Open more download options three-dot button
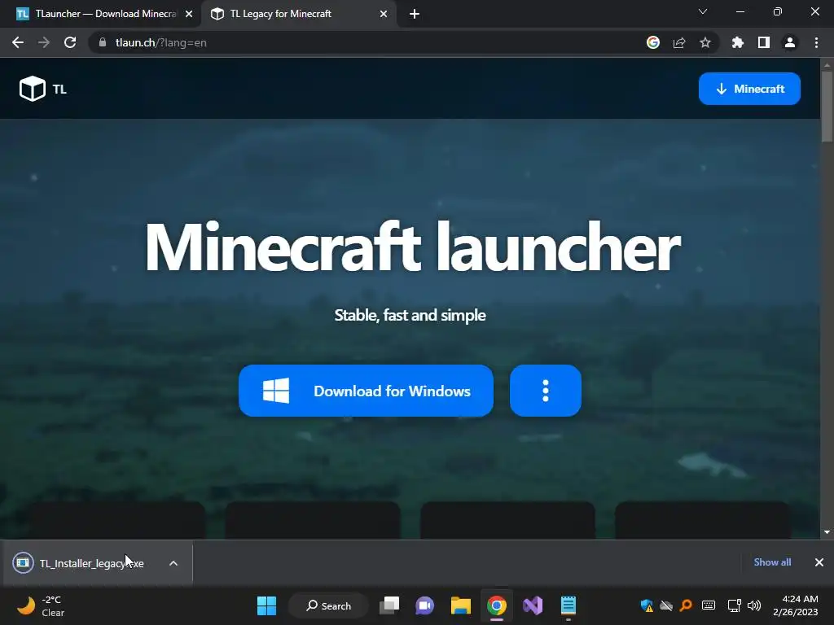The image size is (834, 625). [x=545, y=391]
